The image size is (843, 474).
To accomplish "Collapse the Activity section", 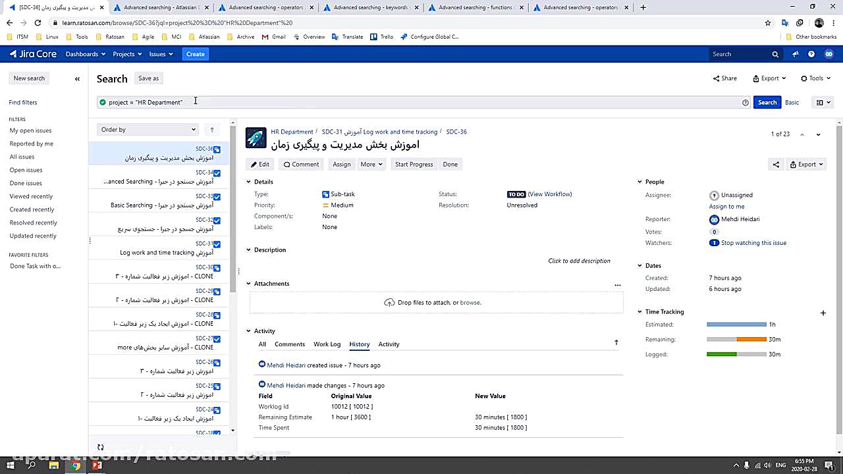I will [x=249, y=331].
